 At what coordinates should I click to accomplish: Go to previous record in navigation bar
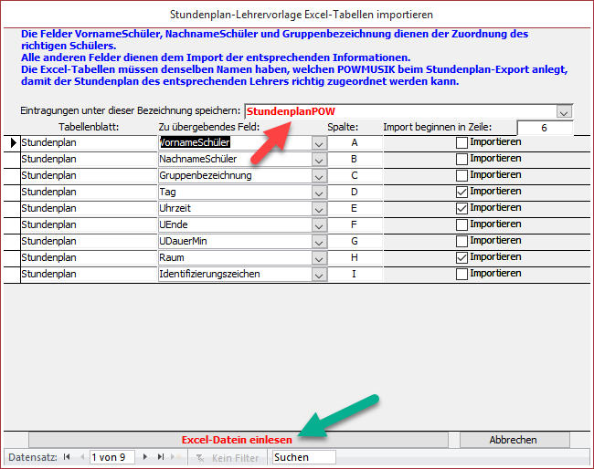click(80, 457)
